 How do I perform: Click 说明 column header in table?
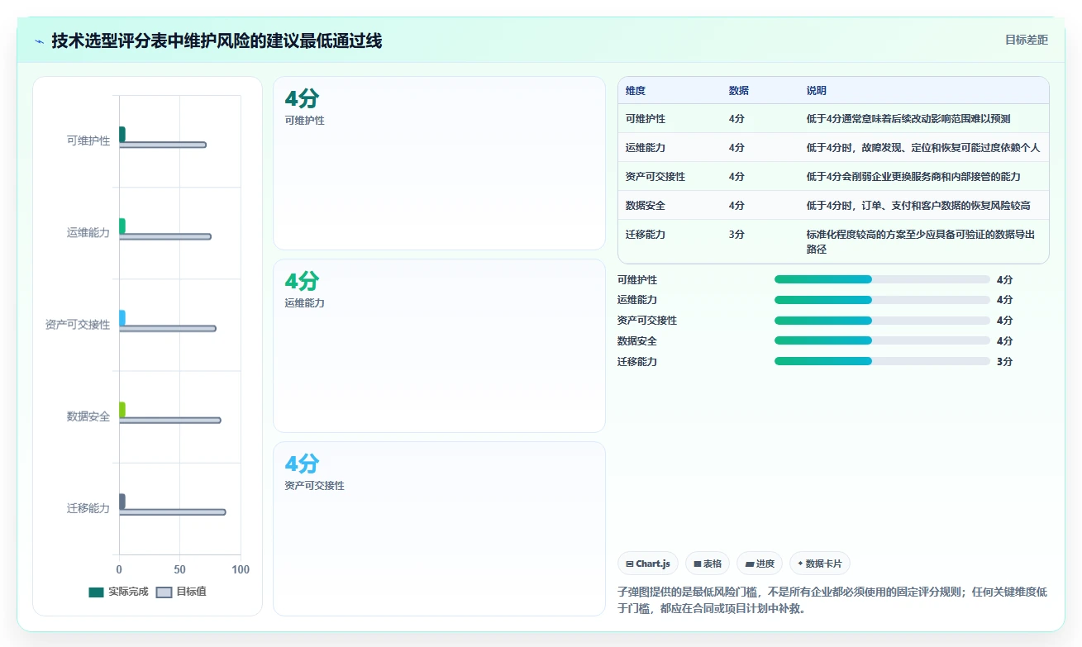click(x=817, y=91)
